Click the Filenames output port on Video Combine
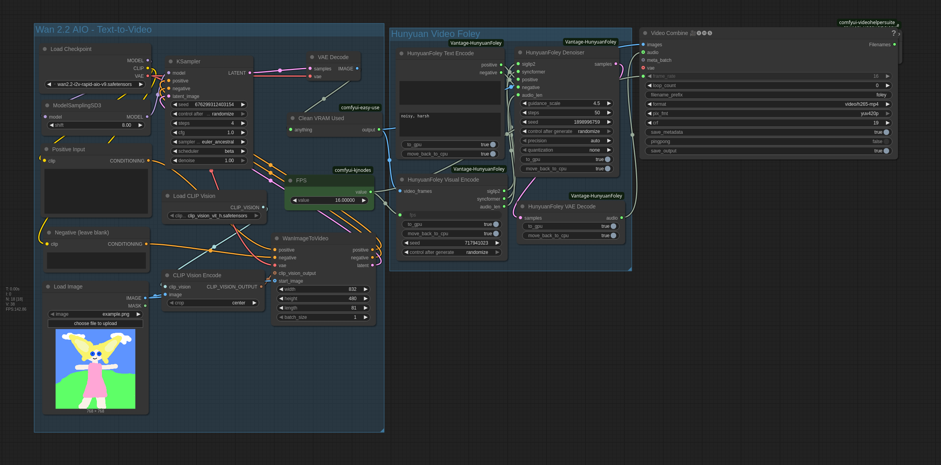Screen dimensions: 941x465 click(x=894, y=45)
